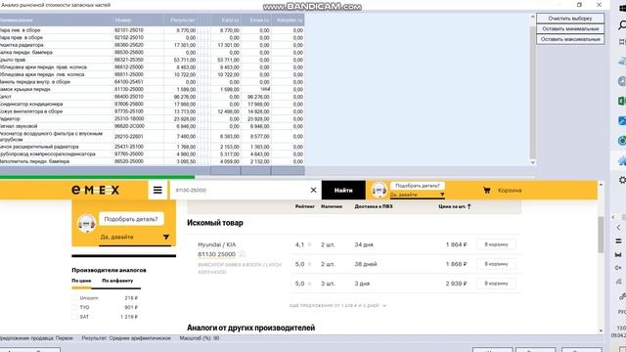Click the Рейтинг column header
The image size is (626, 352).
[305, 206]
